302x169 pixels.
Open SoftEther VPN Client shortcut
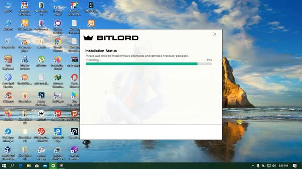[25, 9]
